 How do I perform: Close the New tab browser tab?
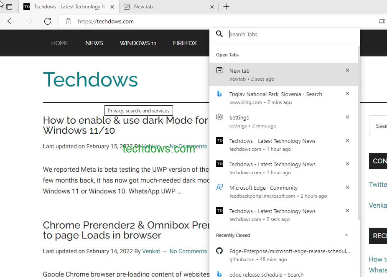tap(212, 7)
